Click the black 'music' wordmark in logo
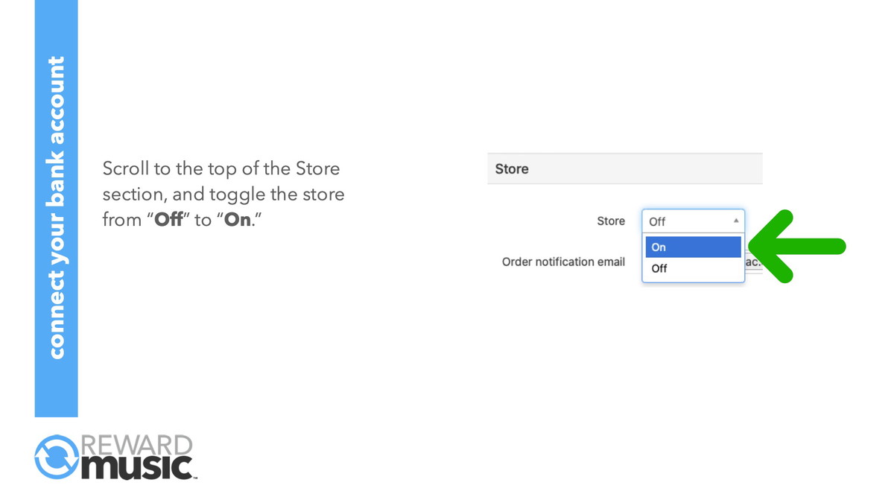 pyautogui.click(x=136, y=467)
